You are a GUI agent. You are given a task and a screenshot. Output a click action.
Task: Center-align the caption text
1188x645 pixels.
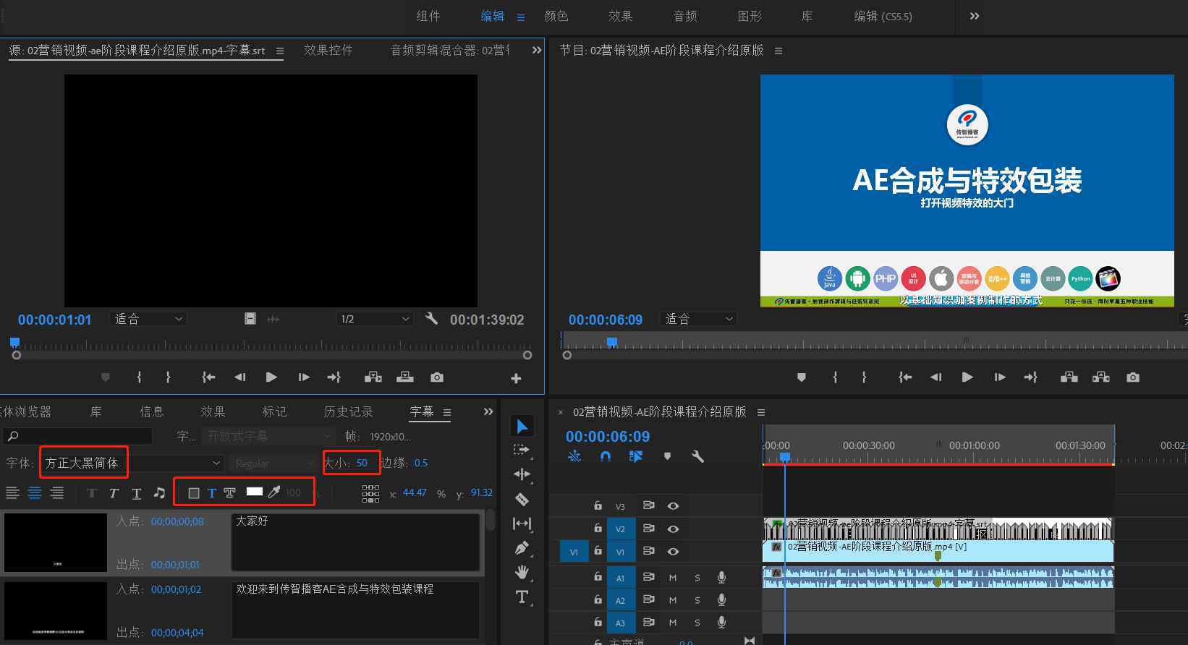click(35, 493)
